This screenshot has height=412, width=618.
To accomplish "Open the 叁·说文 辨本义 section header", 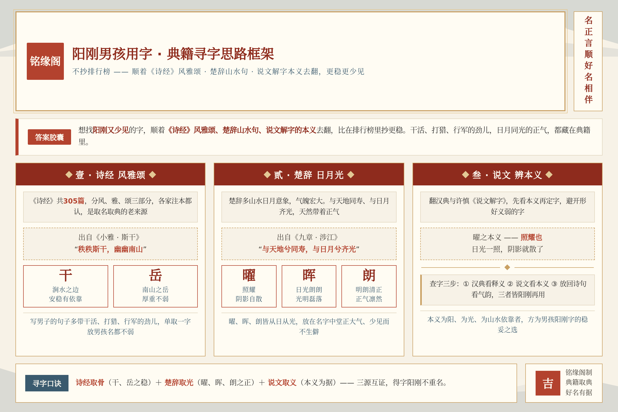I will [x=507, y=175].
